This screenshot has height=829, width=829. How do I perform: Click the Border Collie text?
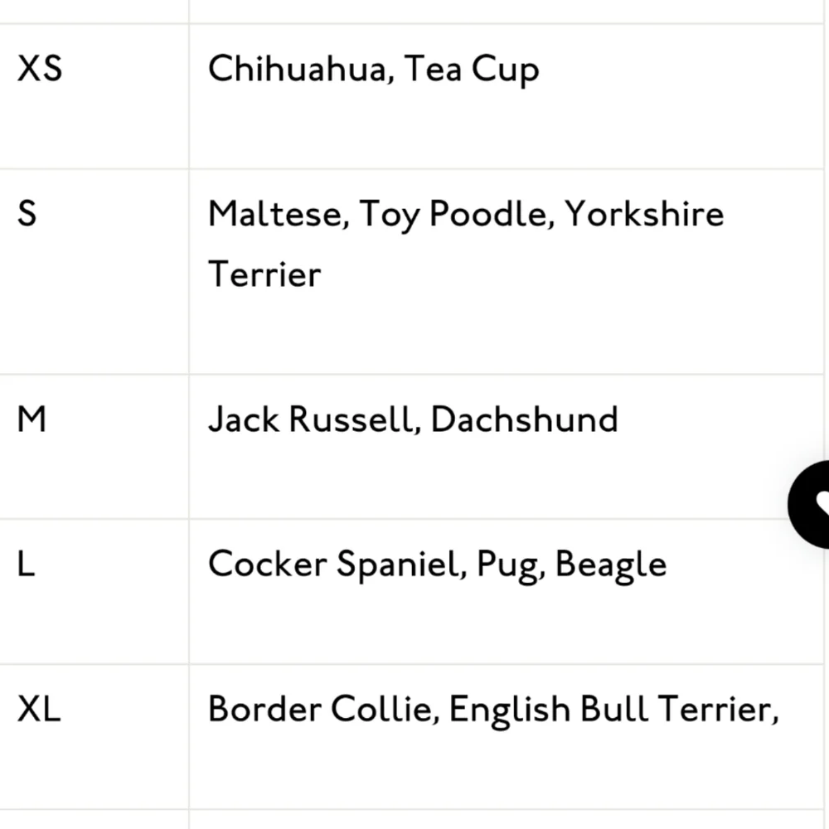[x=322, y=710]
